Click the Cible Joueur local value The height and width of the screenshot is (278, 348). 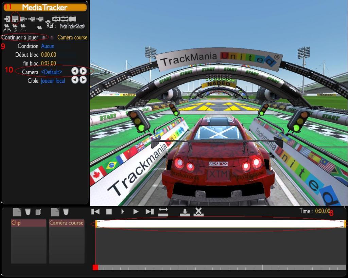(53, 81)
